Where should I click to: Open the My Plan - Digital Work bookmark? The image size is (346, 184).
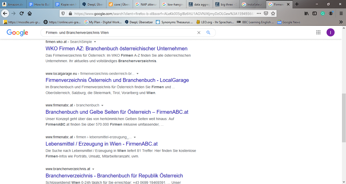point(103,22)
